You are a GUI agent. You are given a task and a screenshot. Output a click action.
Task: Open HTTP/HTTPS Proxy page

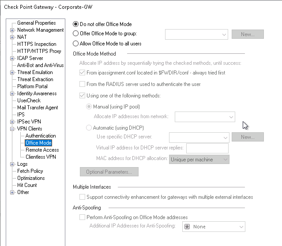(x=39, y=51)
